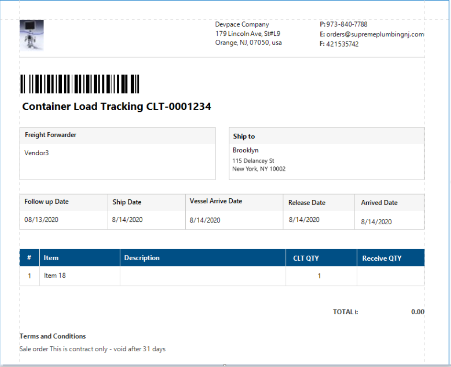The image size is (451, 367).
Task: Select the Brooklyn ship-to name
Action: pos(246,150)
